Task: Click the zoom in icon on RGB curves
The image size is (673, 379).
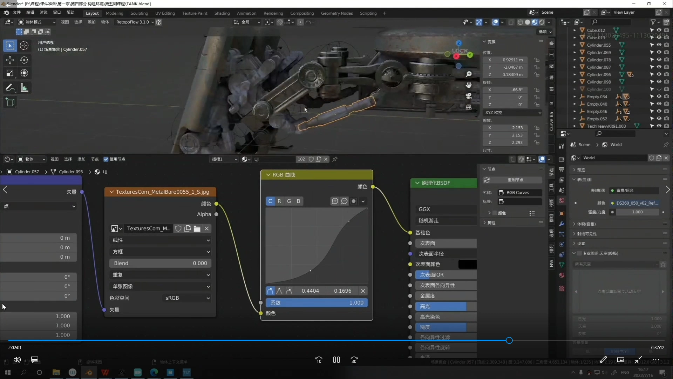Action: pyautogui.click(x=335, y=201)
